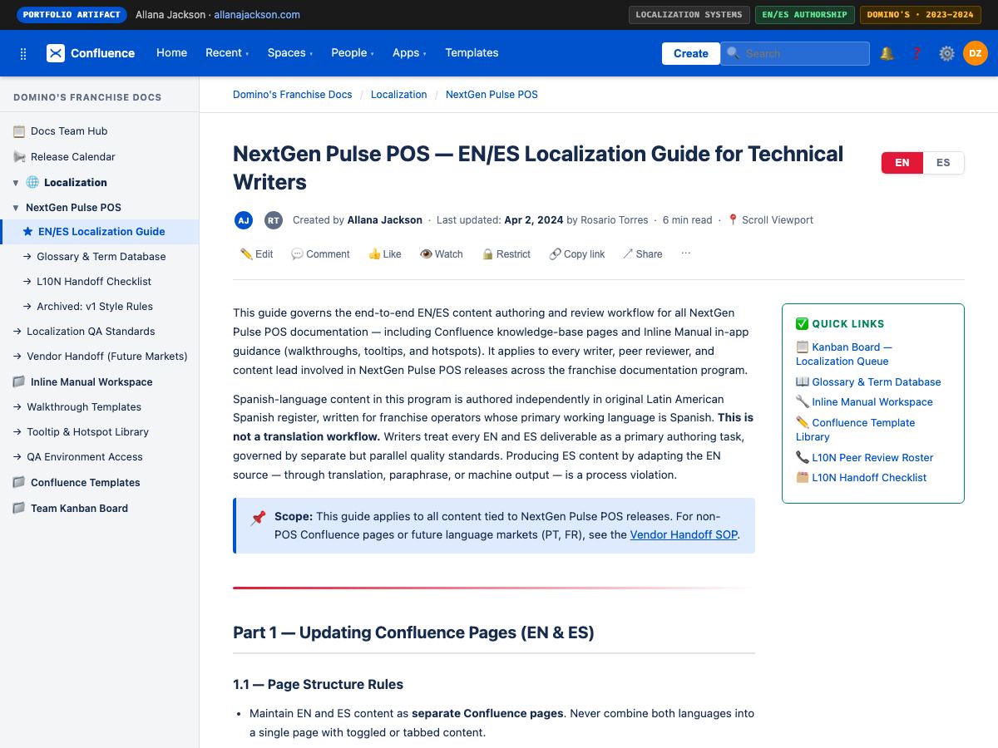The width and height of the screenshot is (998, 748).
Task: Open the app switcher grid icon
Action: pos(23,53)
